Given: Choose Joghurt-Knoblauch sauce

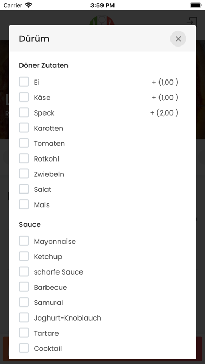Looking at the screenshot, I should click(x=24, y=318).
